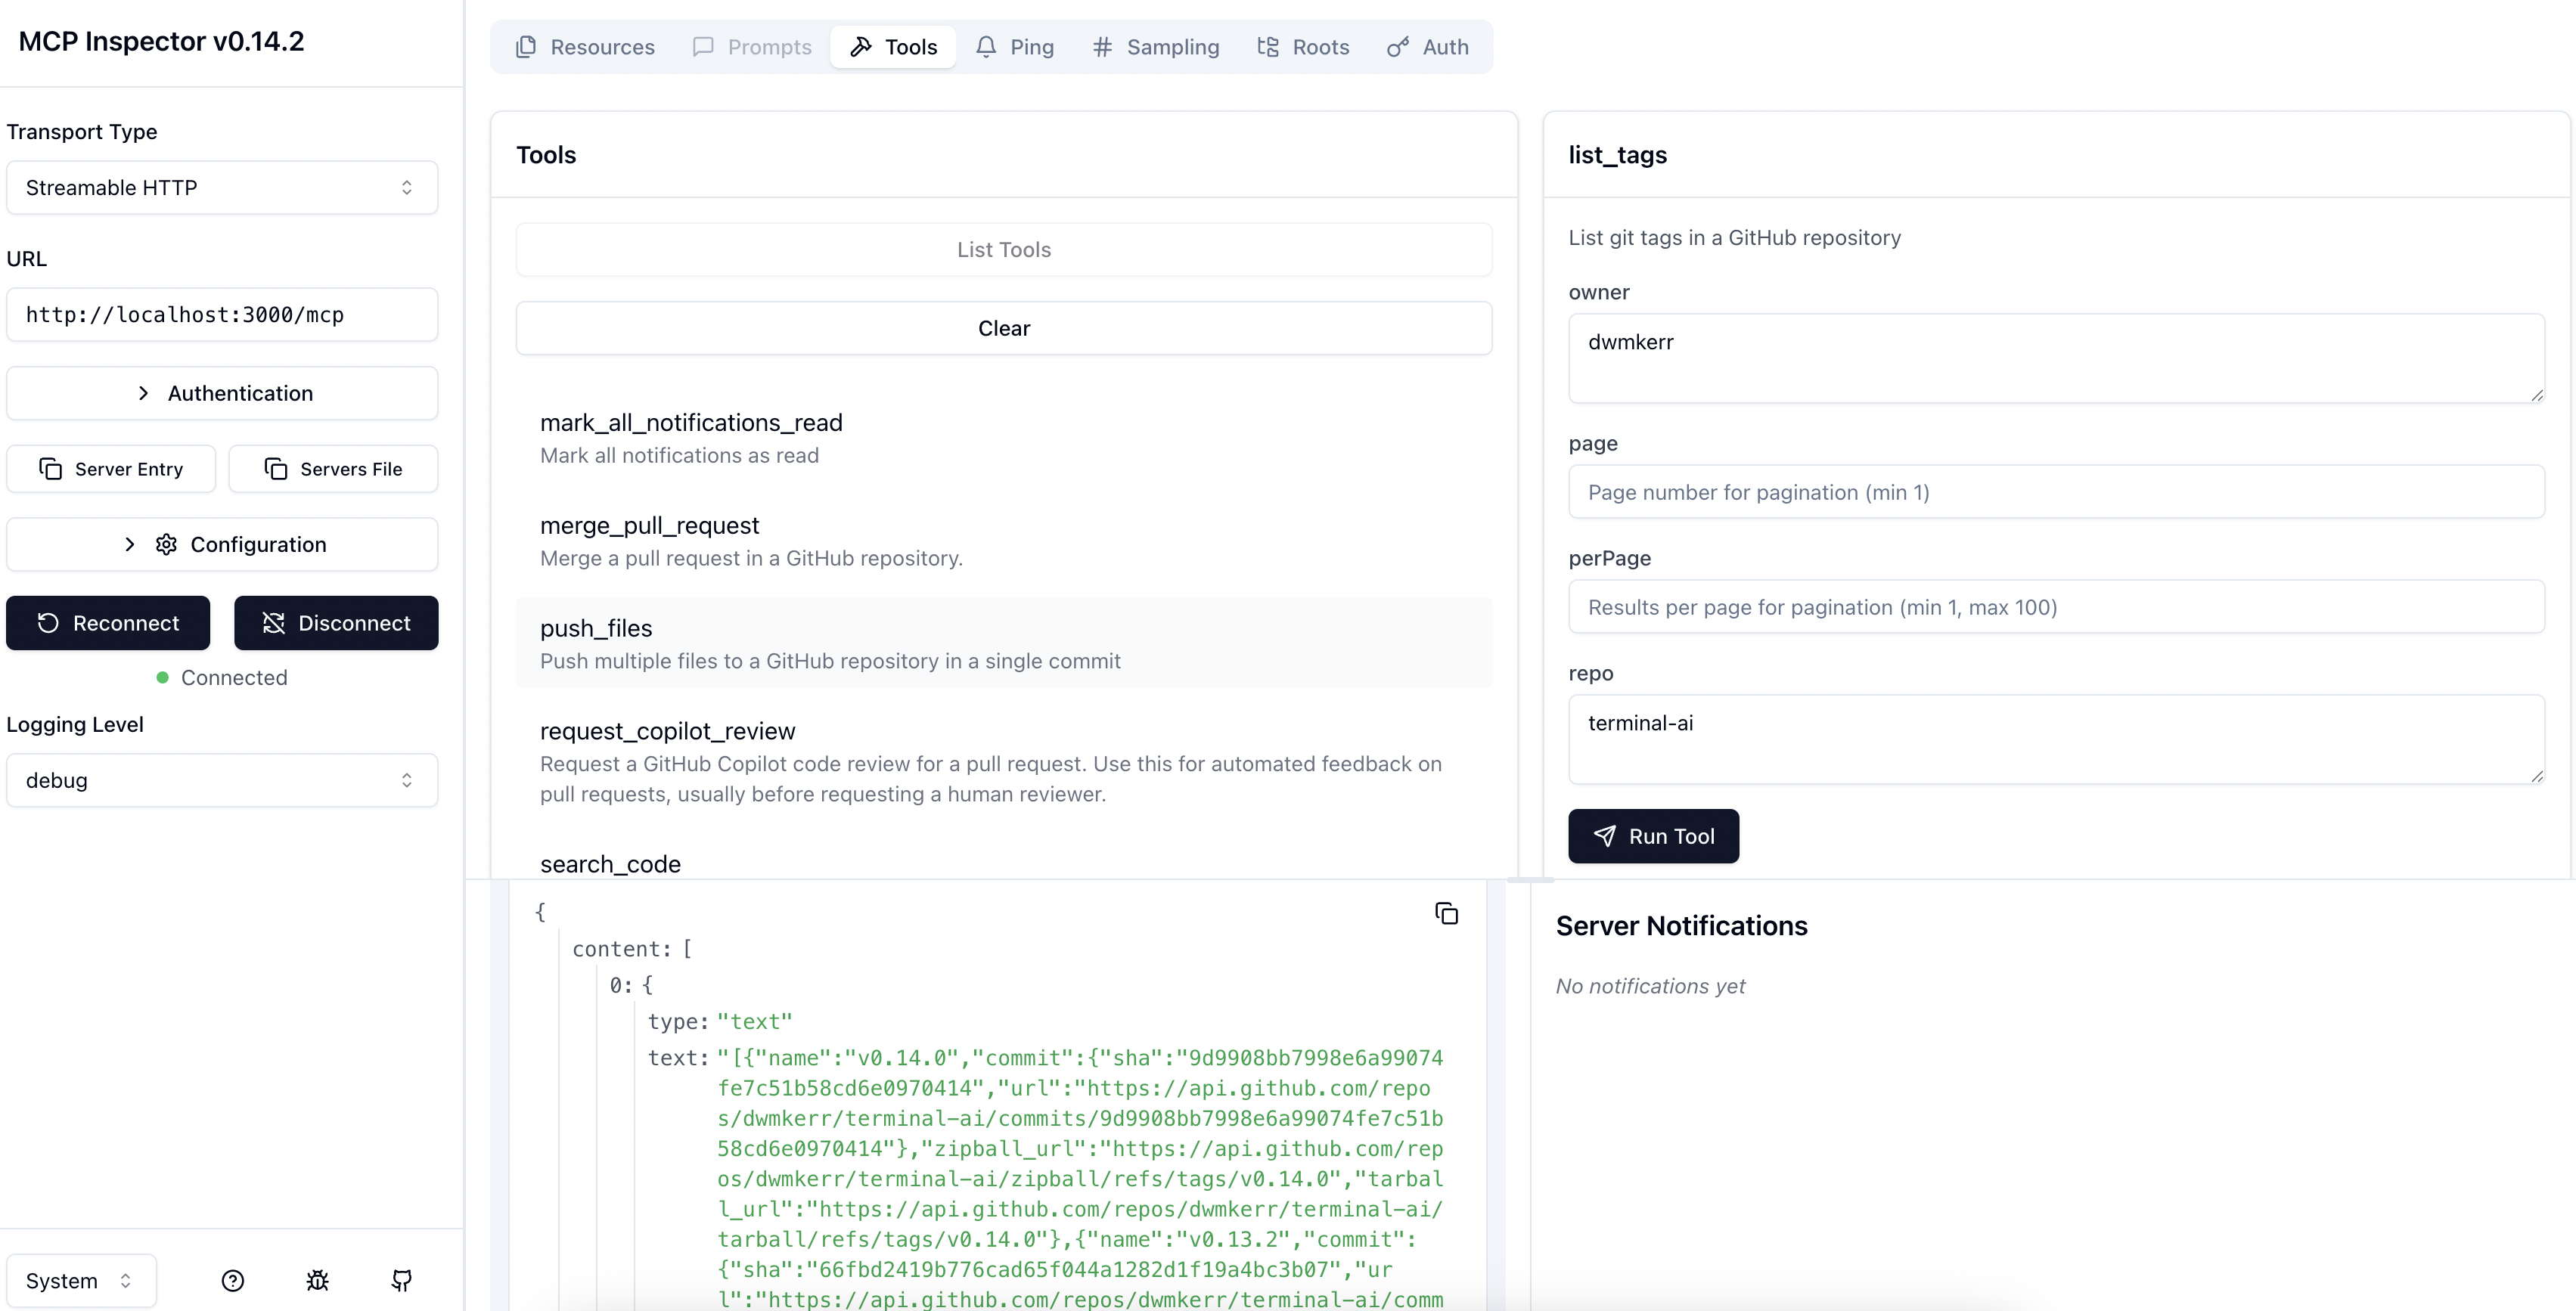The image size is (2576, 1311).
Task: Click the "No notifications yet" message
Action: (1650, 986)
